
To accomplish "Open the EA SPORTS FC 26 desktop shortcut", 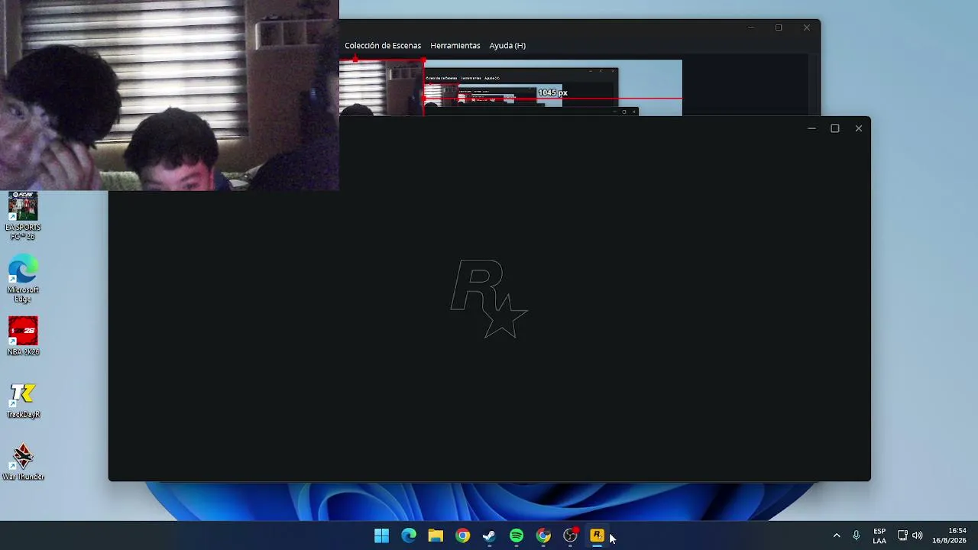I will (23, 216).
